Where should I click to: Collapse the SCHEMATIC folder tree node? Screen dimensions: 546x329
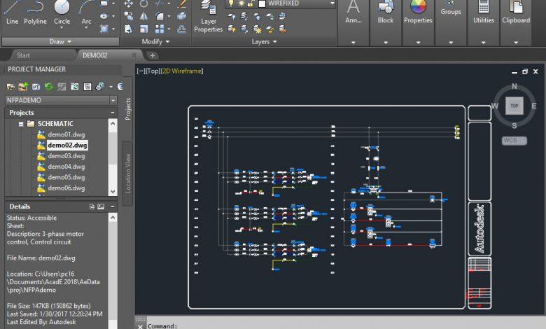point(21,124)
